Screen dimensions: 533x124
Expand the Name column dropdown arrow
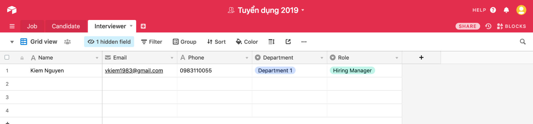click(97, 58)
